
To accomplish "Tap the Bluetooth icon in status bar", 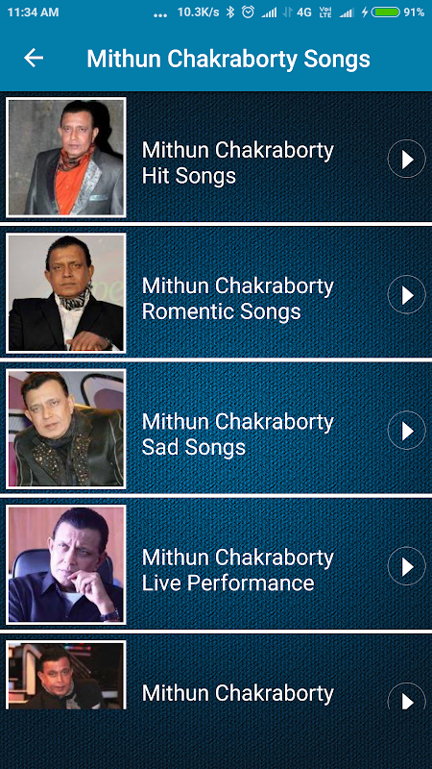I will [x=230, y=12].
